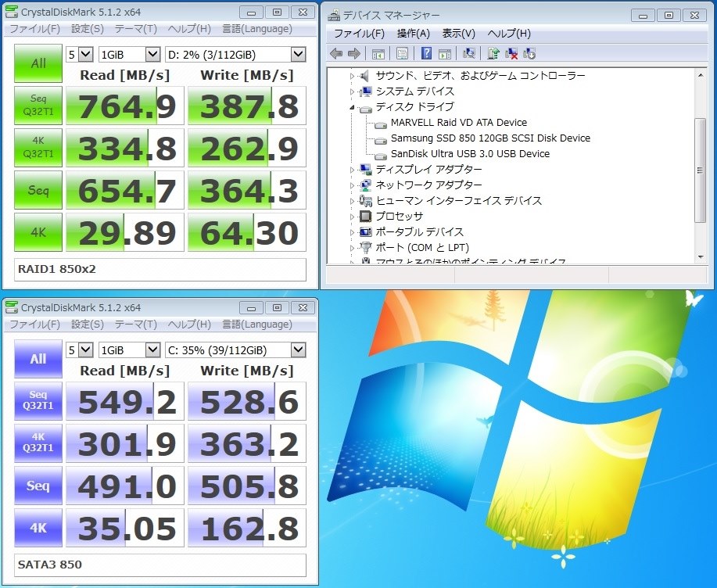Expand the サウンド、ビデオ、およびゲーム コントローラー node
717x588 pixels.
pyautogui.click(x=352, y=76)
